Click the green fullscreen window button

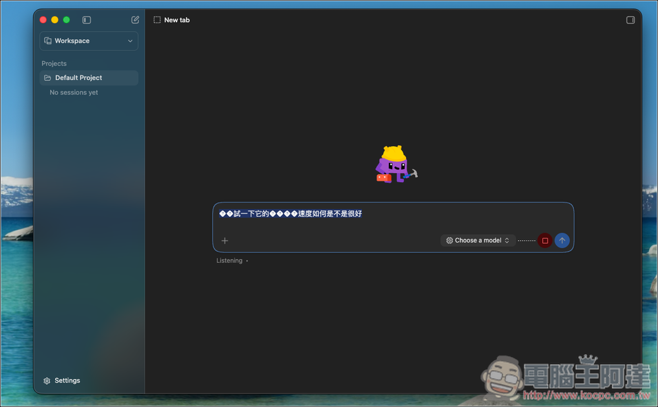[66, 20]
